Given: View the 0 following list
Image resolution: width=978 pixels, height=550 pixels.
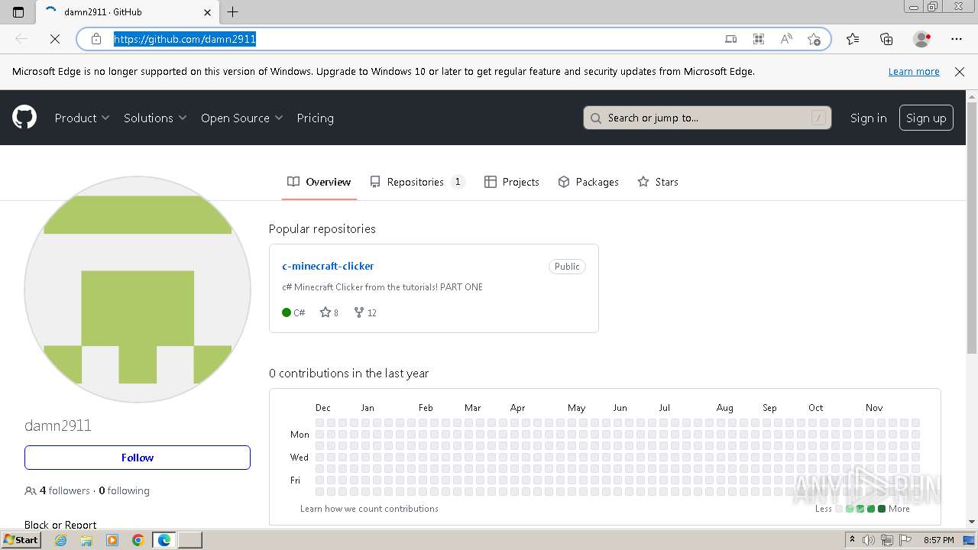Looking at the screenshot, I should click(124, 490).
